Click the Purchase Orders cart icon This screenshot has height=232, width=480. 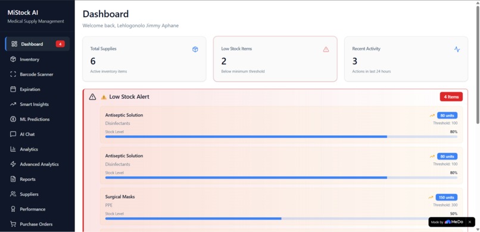(x=13, y=224)
